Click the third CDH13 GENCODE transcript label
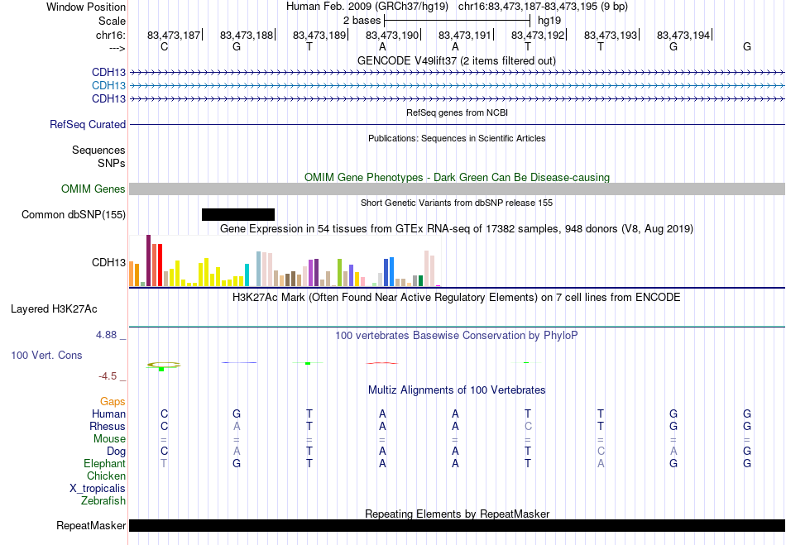This screenshot has width=786, height=545. click(108, 98)
